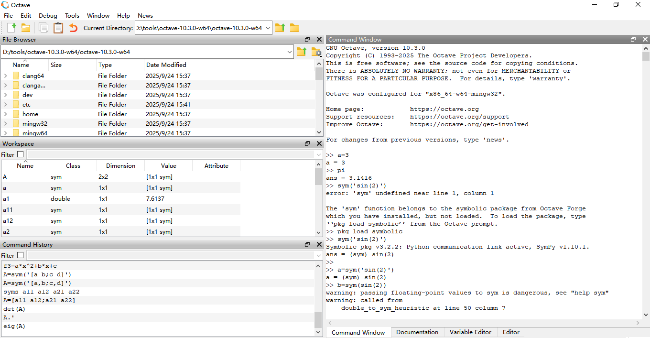The image size is (650, 338).
Task: Open the Window menu
Action: pos(98,15)
